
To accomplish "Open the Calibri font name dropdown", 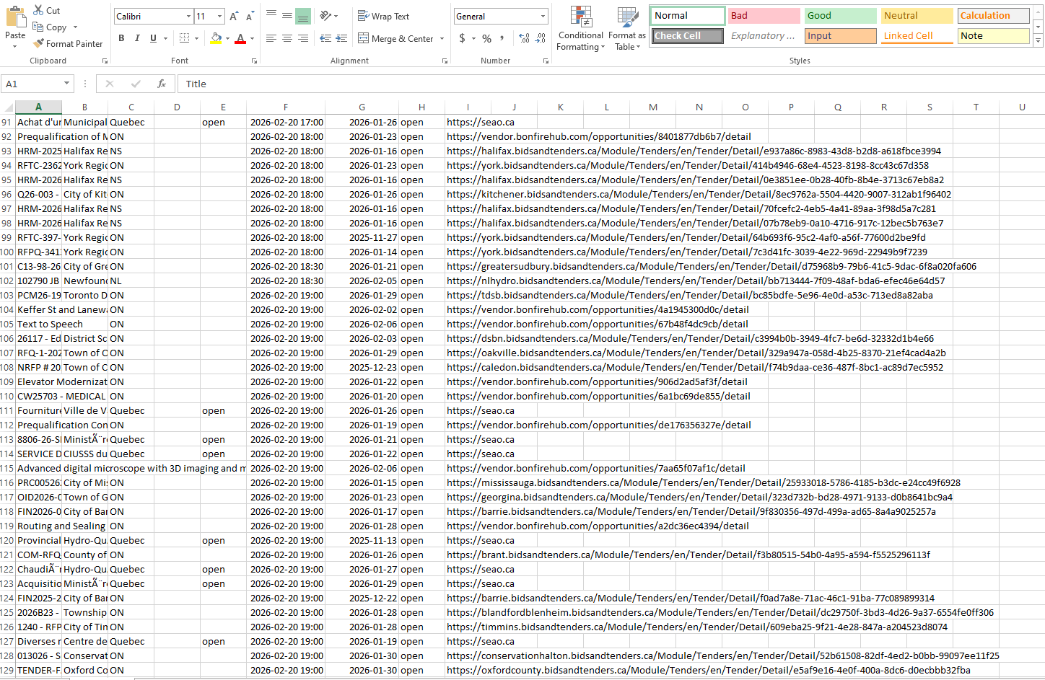I will (x=190, y=16).
